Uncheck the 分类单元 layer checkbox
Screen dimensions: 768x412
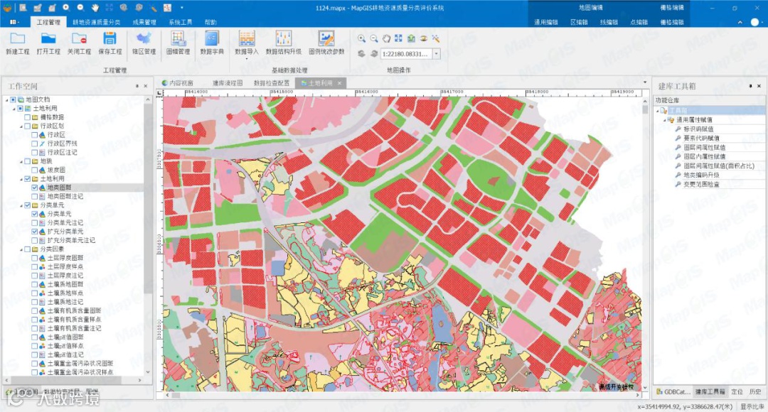[x=35, y=214]
